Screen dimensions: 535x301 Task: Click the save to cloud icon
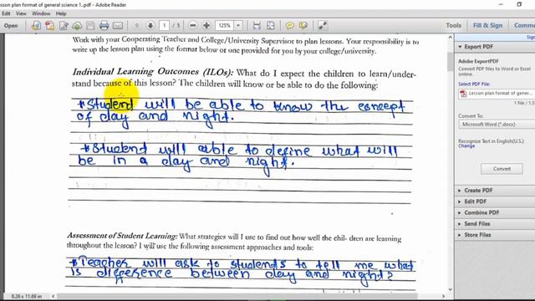point(77,26)
